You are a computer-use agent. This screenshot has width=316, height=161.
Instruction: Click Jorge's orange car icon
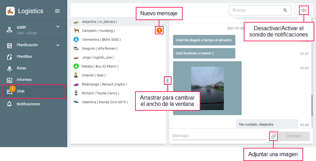click(x=76, y=58)
